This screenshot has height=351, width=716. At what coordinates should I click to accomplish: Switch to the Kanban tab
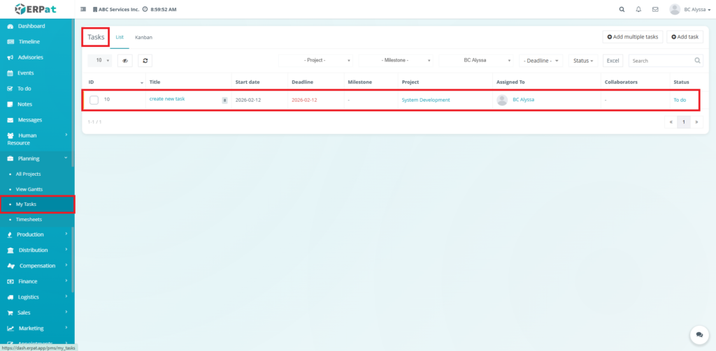(143, 37)
